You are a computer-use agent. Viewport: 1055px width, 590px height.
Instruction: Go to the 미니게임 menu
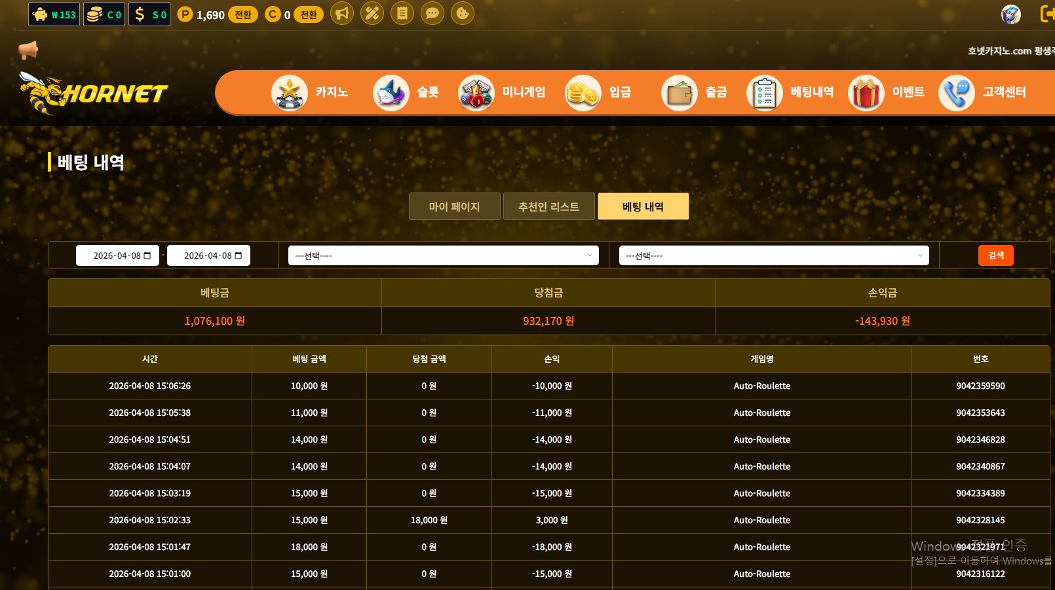pyautogui.click(x=502, y=92)
